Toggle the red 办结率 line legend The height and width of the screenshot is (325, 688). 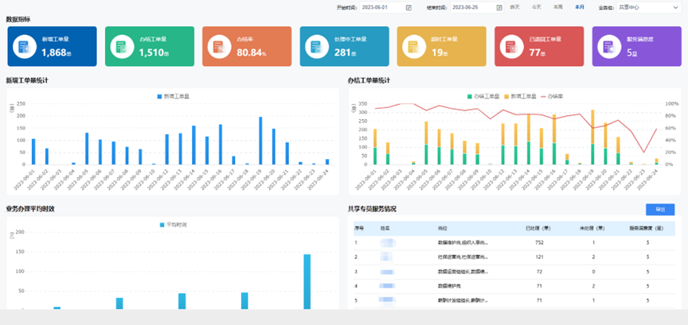[552, 96]
